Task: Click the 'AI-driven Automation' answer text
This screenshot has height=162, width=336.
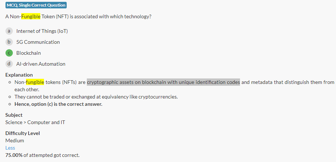Action: pyautogui.click(x=41, y=64)
